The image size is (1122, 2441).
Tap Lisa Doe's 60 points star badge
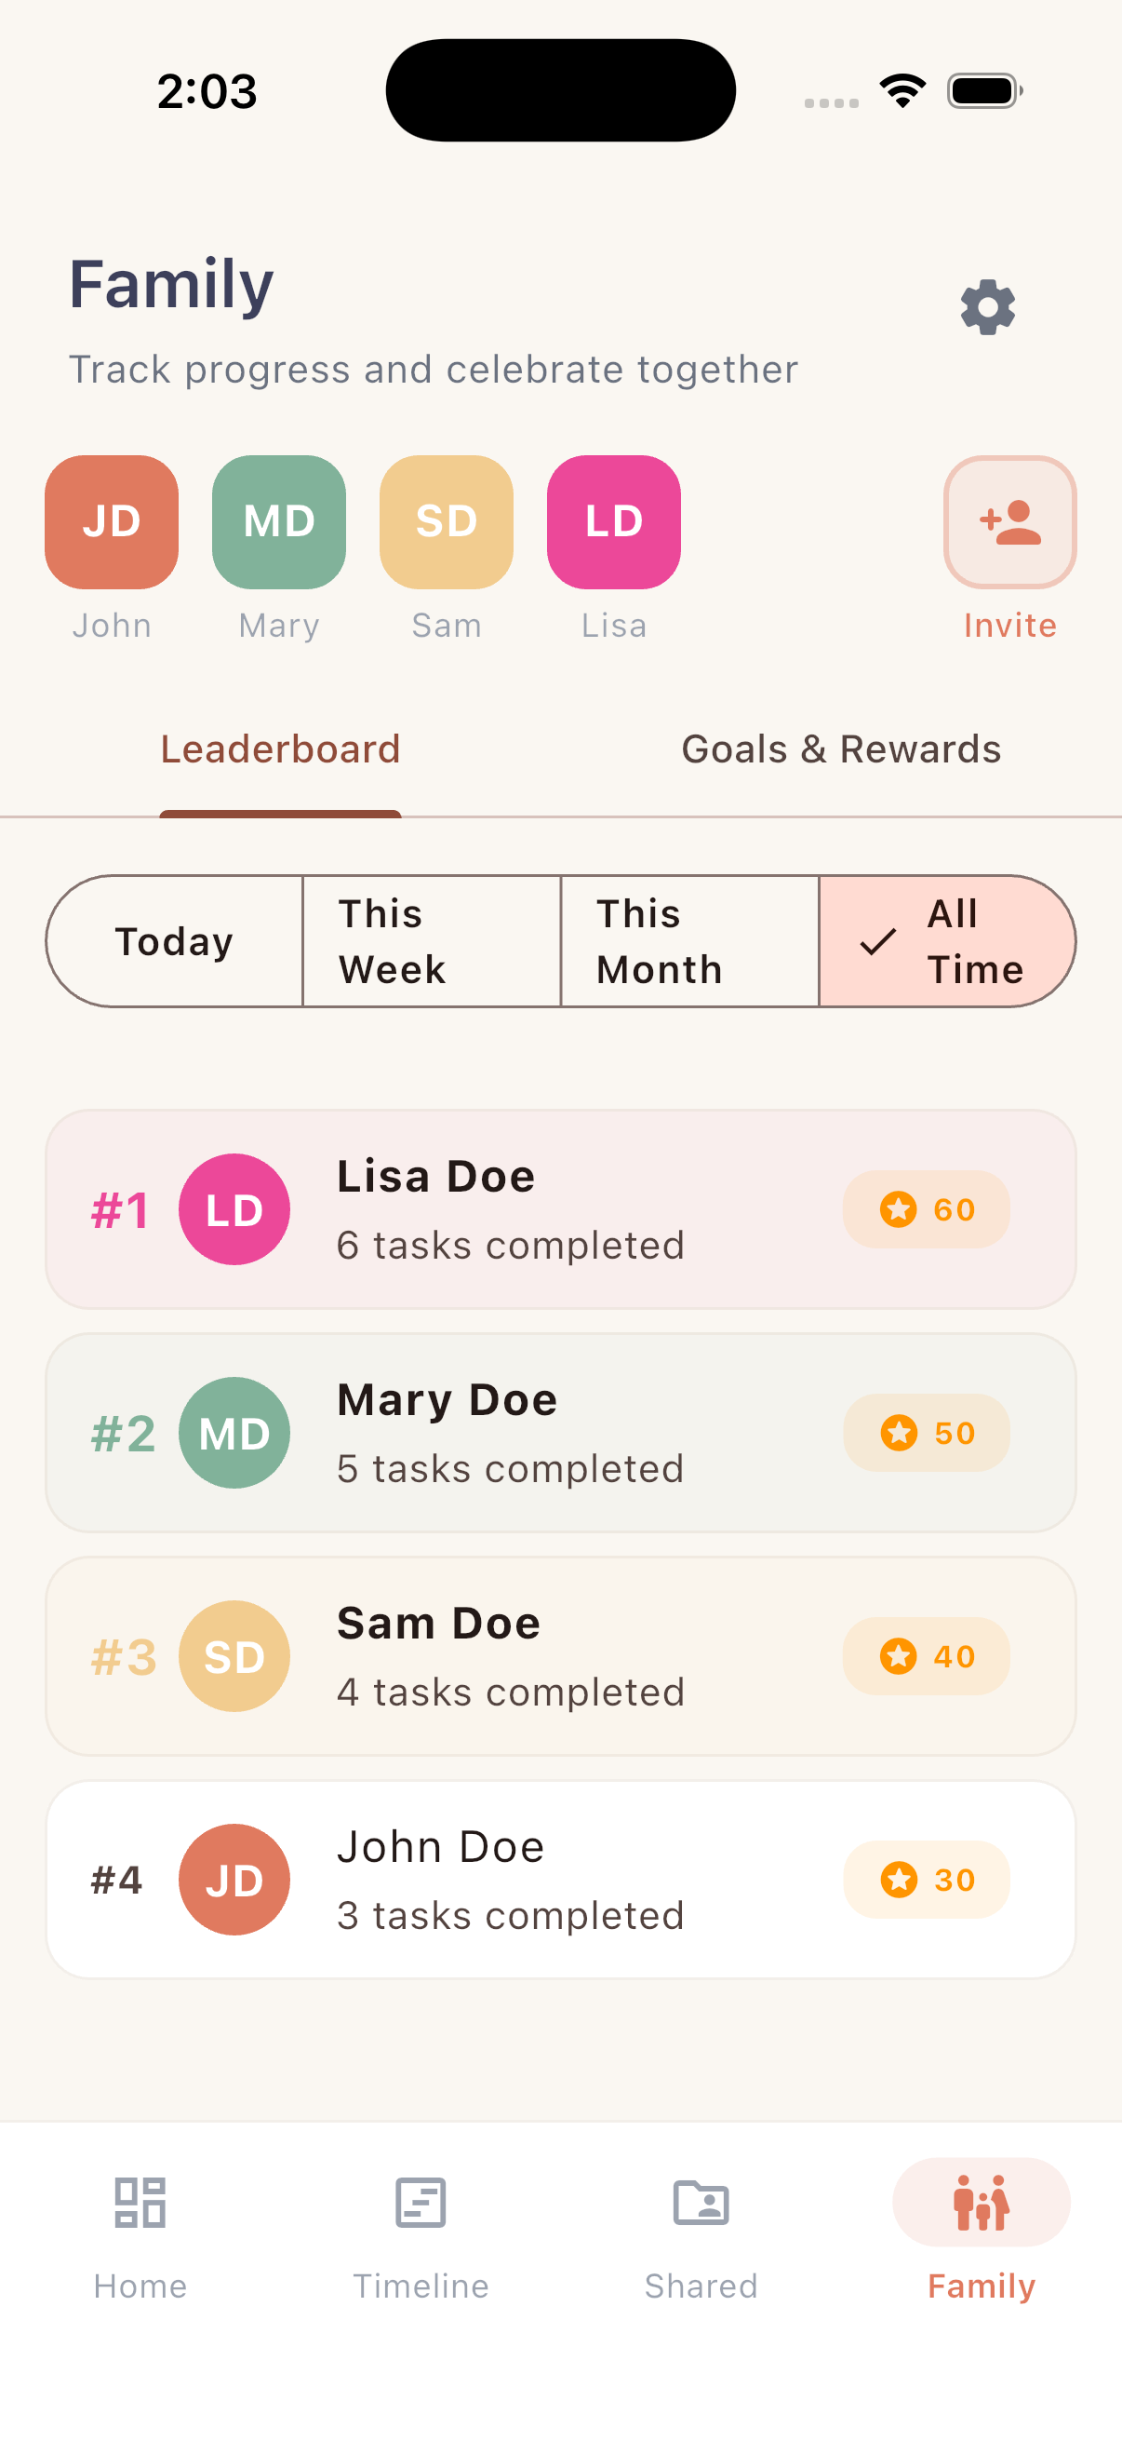[x=926, y=1209]
